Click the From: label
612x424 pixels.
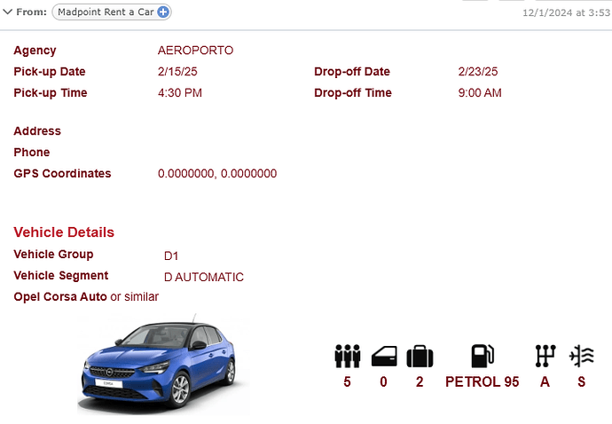point(32,12)
